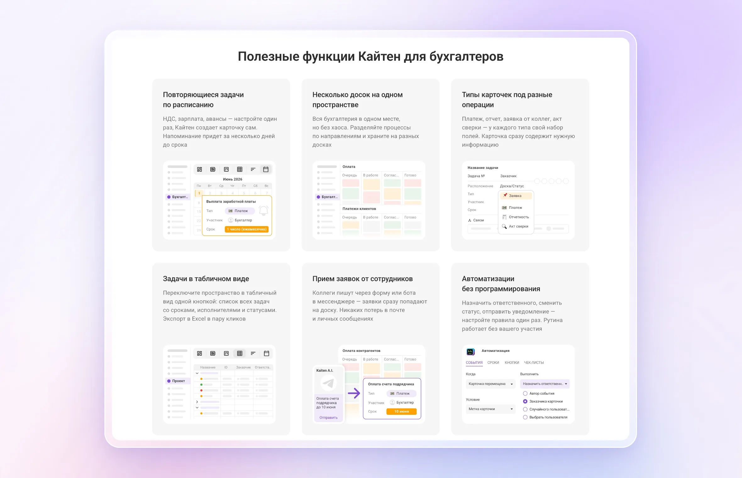Image resolution: width=742 pixels, height=478 pixels.
Task: Choose the Случайного пользоват... radio option
Action: click(525, 409)
